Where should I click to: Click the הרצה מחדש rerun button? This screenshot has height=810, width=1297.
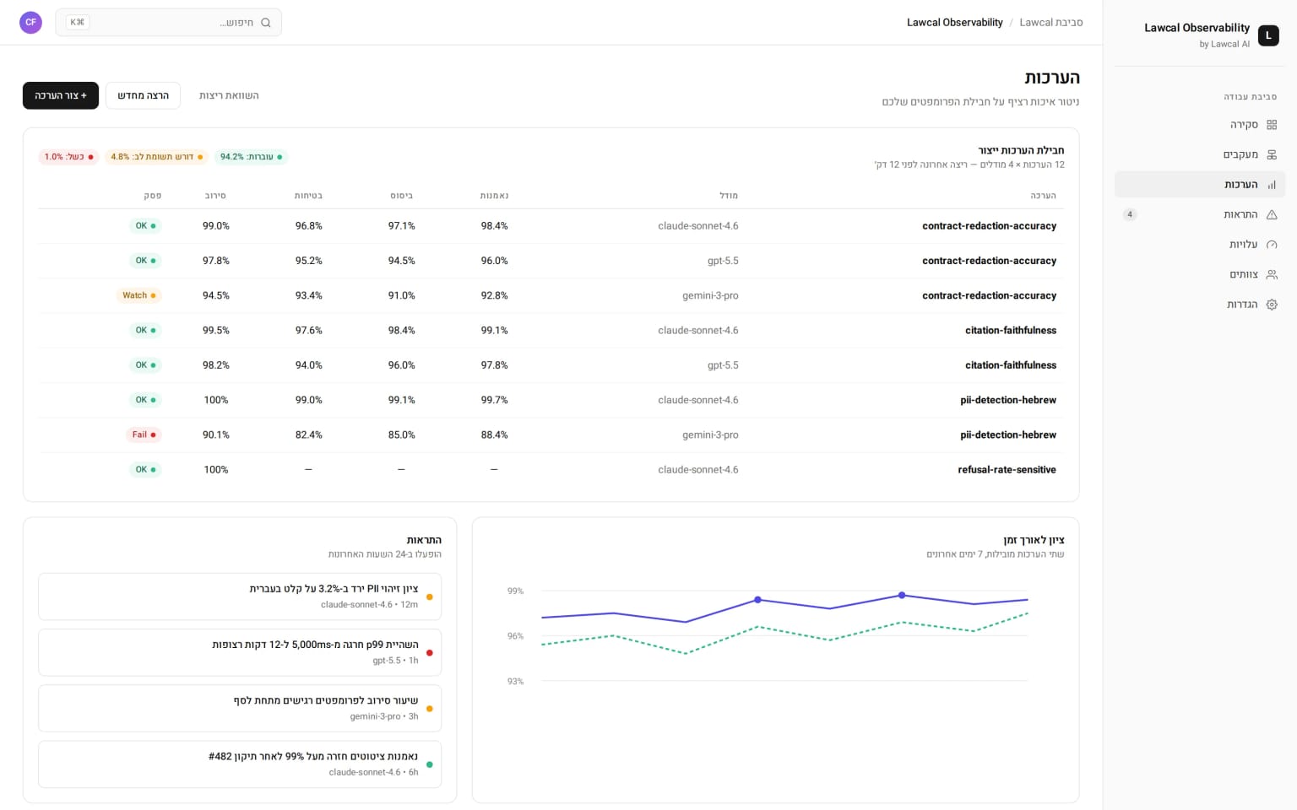(143, 95)
